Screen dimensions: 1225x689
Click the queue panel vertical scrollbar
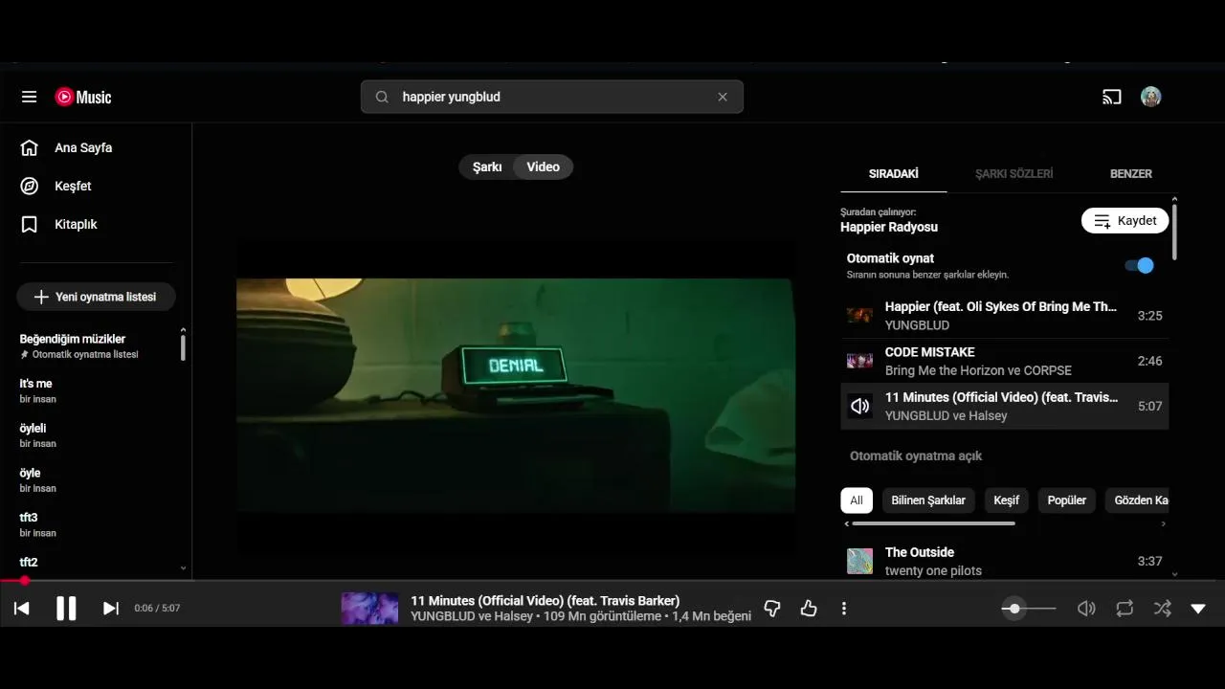coord(1174,232)
